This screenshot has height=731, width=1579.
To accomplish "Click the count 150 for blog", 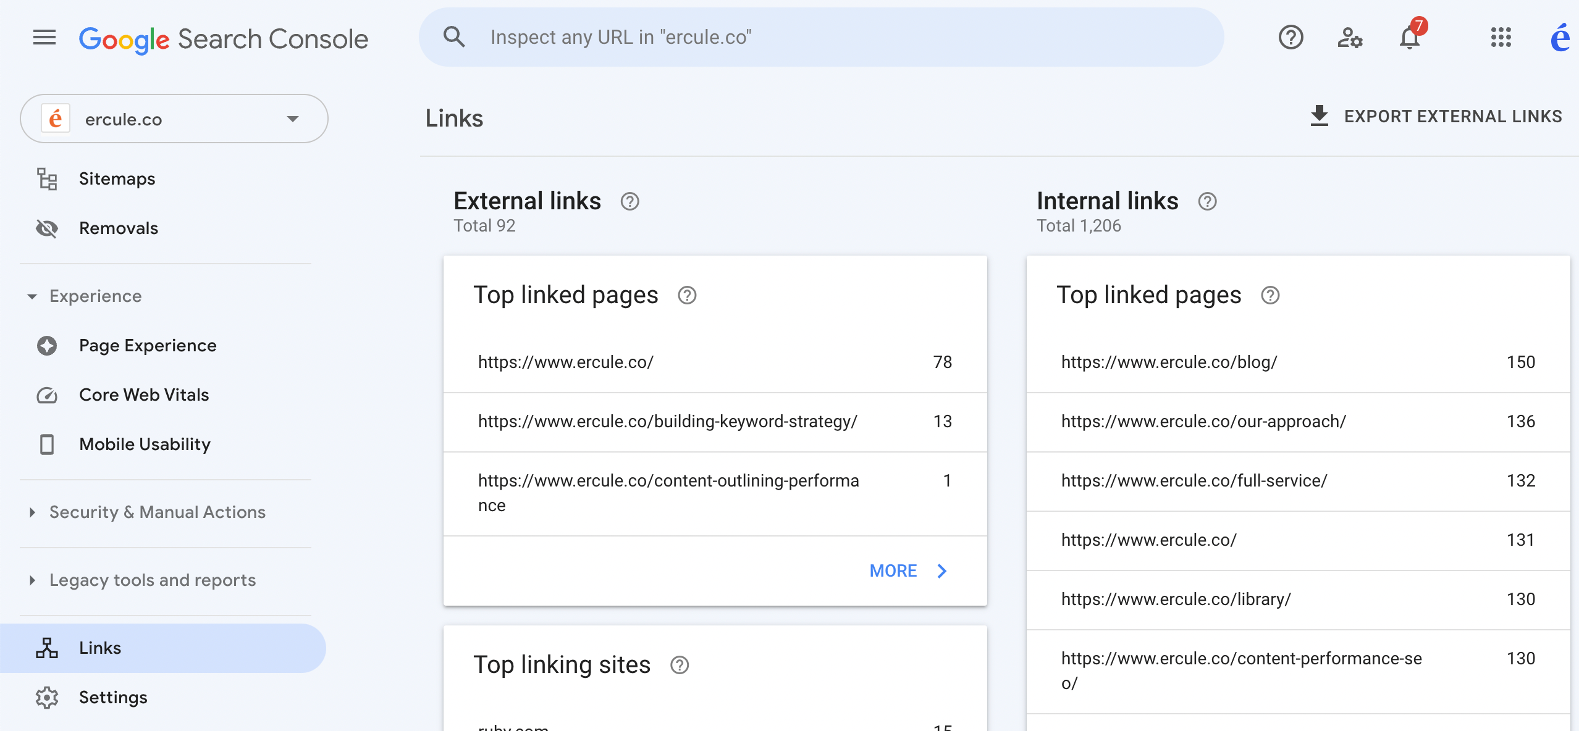I will tap(1521, 362).
